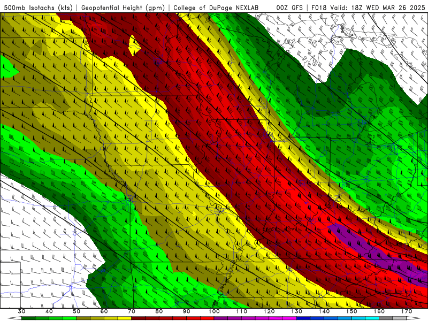Click the colorbar label "110"

click(242, 311)
